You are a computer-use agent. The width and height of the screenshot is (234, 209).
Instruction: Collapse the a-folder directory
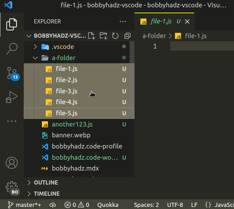35,58
